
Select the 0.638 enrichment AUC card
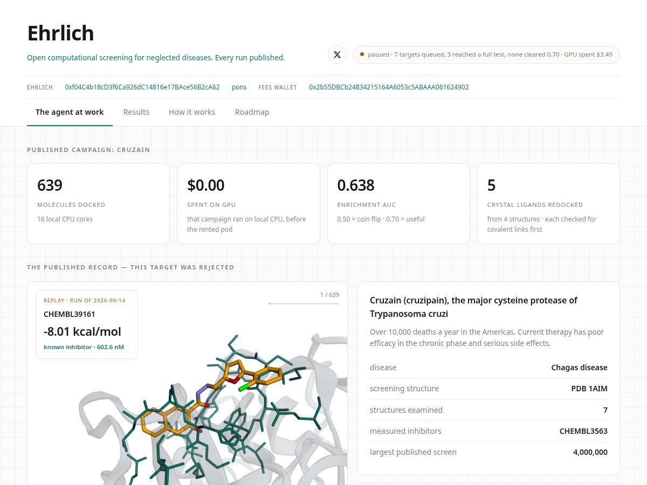click(x=398, y=204)
